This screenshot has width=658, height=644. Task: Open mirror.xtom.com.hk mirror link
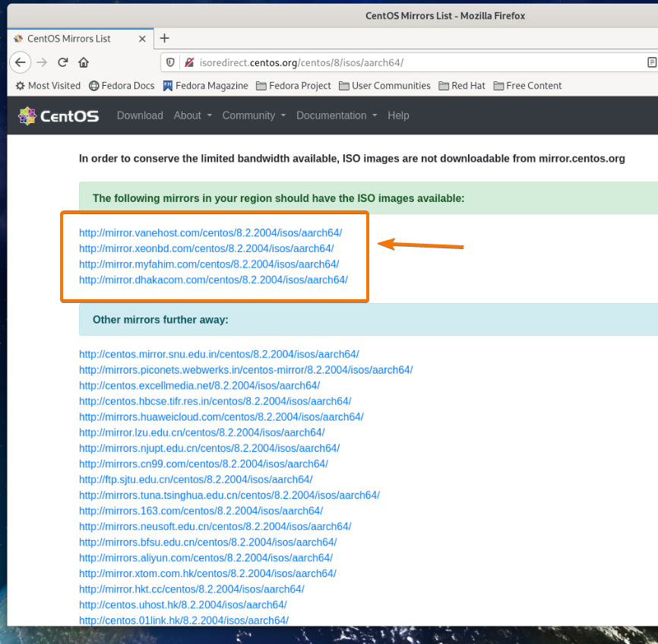(x=207, y=573)
